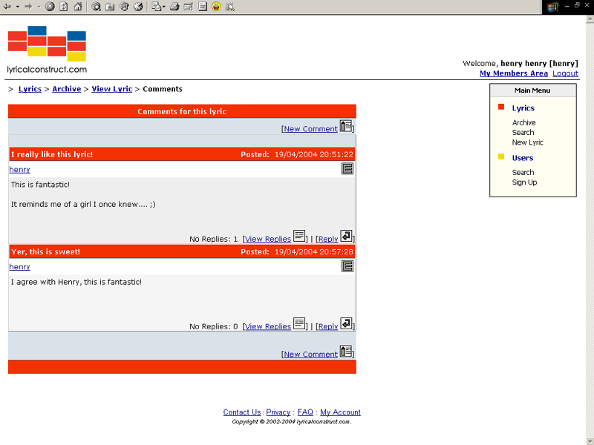Click Reply icon for second comment
This screenshot has height=445, width=594.
tap(346, 323)
